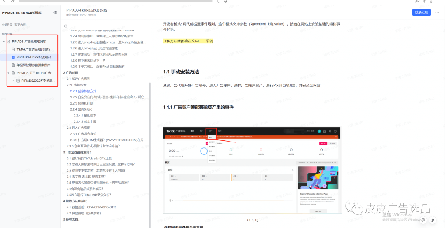The width and height of the screenshot is (445, 228).
Task: Collapse the outline with double-chevron icon
Action: [65, 26]
